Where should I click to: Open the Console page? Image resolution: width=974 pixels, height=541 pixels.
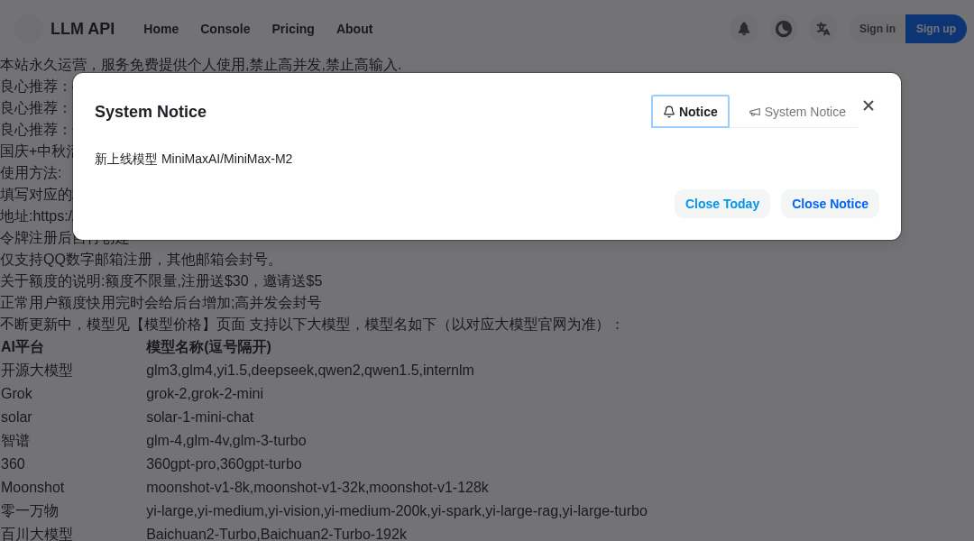click(x=225, y=29)
